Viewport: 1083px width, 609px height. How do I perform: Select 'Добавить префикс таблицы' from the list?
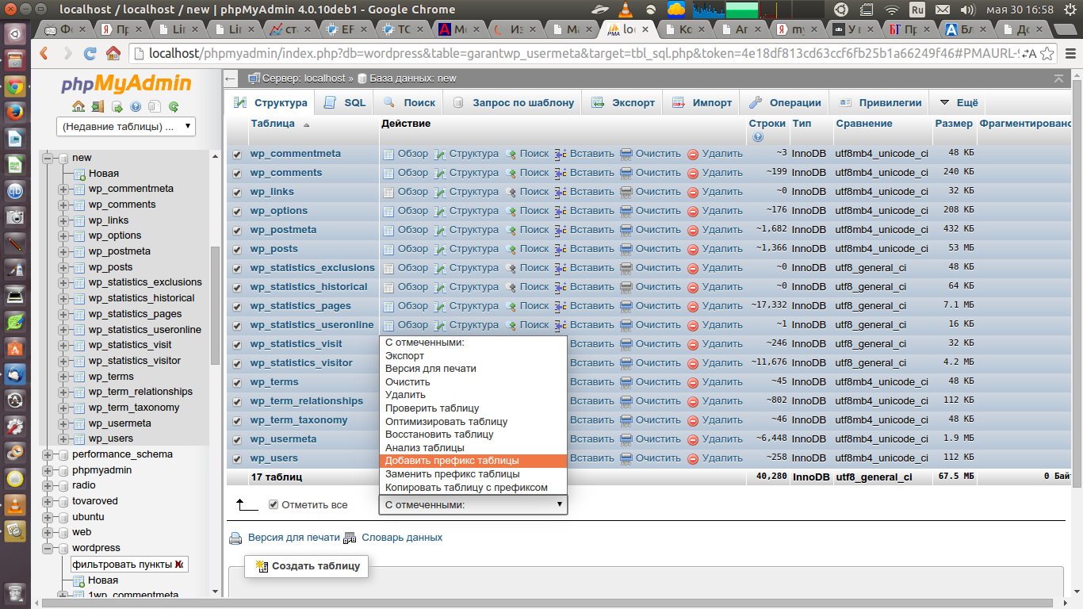tap(452, 461)
